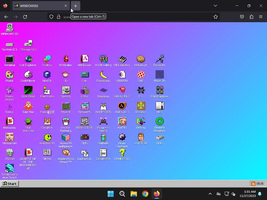Open File Explorer from taskbar
The image size is (267, 200).
[x=134, y=194]
